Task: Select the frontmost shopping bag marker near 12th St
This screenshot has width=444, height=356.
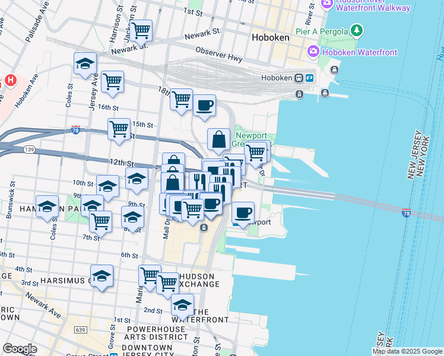Action: [x=173, y=183]
